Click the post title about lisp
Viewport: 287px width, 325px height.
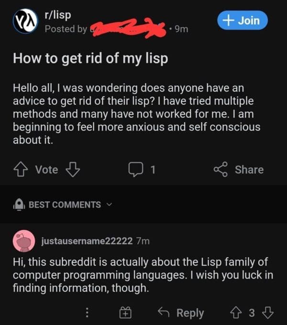tap(90, 59)
